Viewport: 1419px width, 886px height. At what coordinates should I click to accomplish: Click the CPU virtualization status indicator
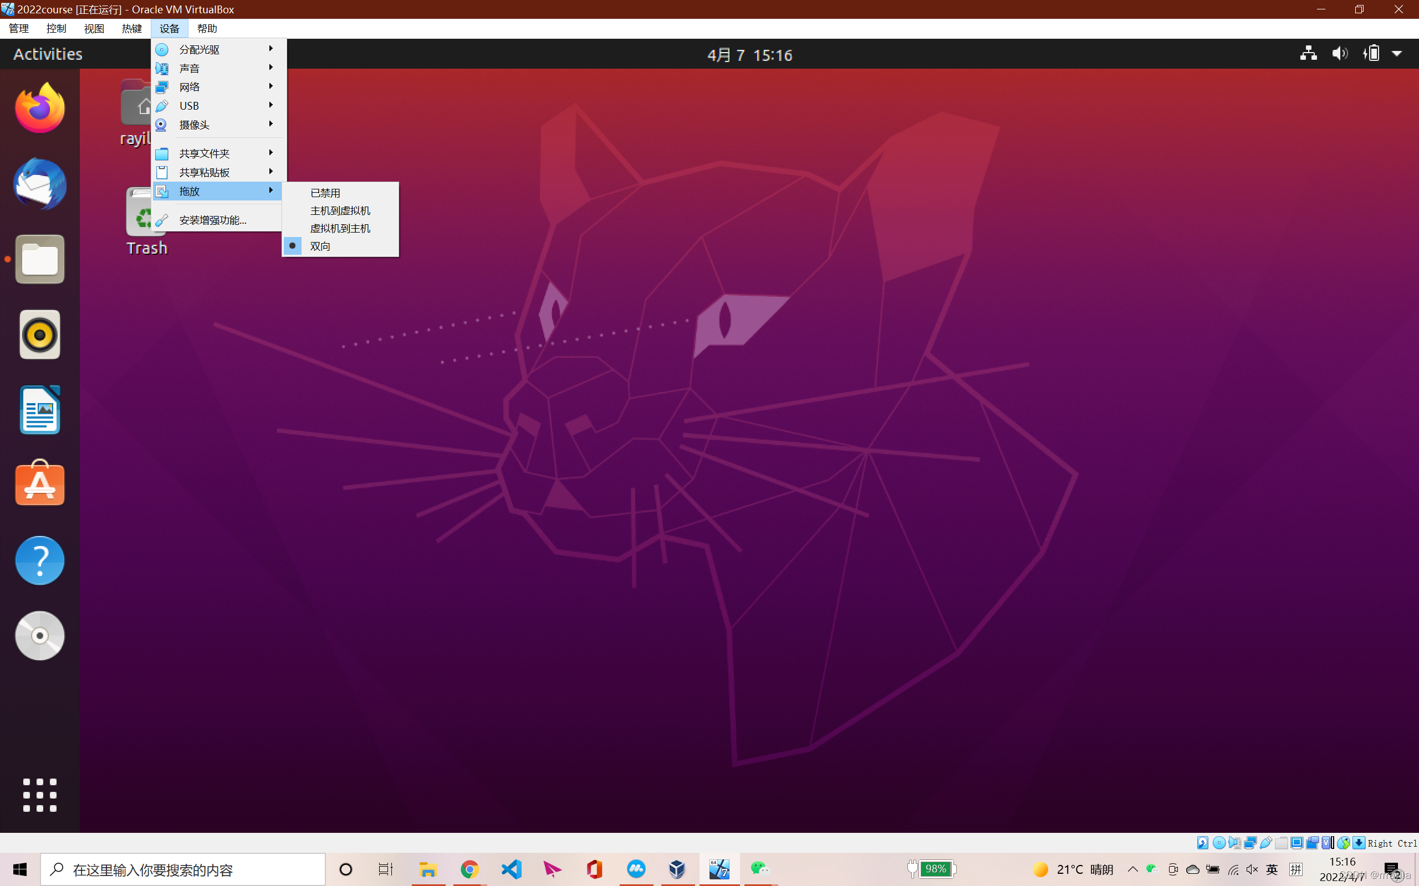pyautogui.click(x=1328, y=843)
